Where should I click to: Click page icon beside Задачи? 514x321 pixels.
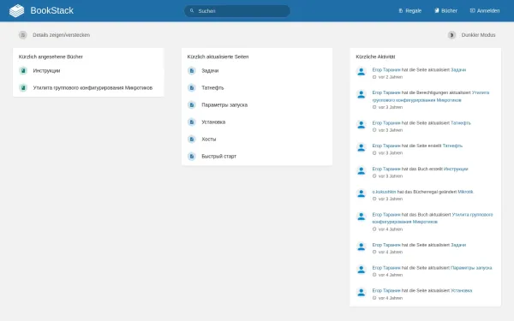coord(192,71)
